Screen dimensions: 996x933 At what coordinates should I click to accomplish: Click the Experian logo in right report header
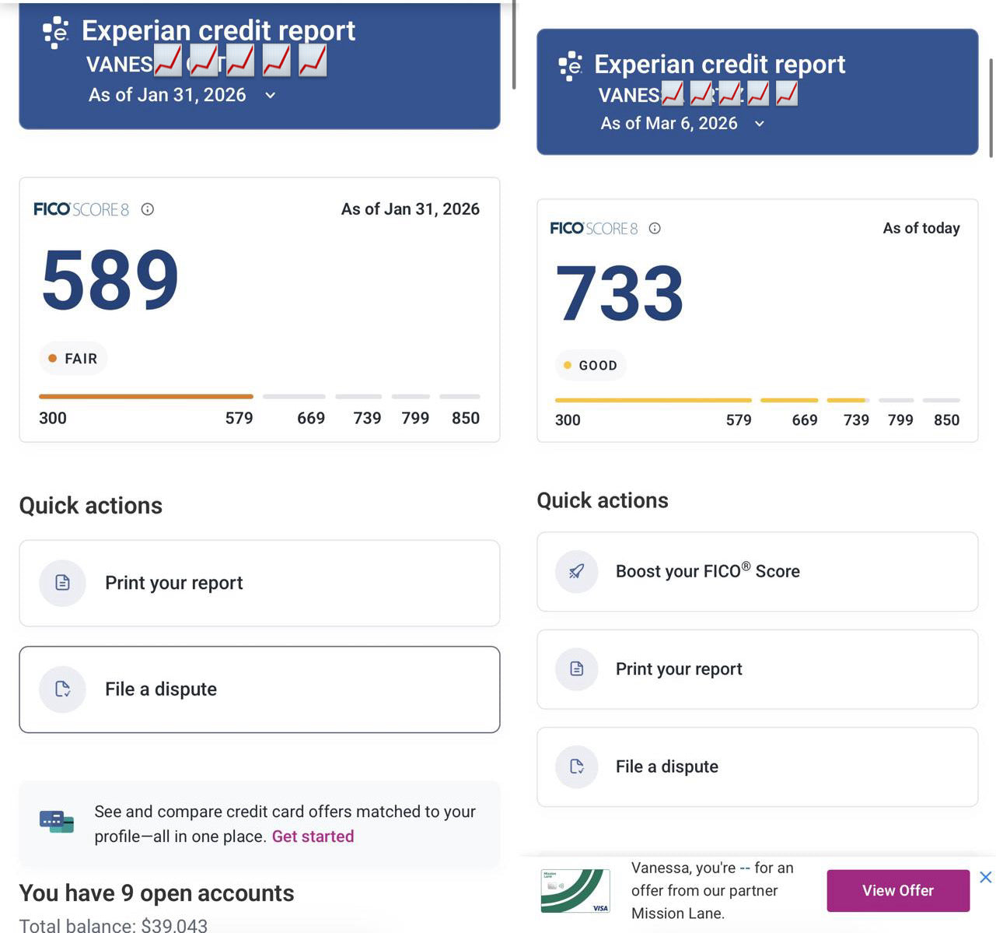point(571,66)
